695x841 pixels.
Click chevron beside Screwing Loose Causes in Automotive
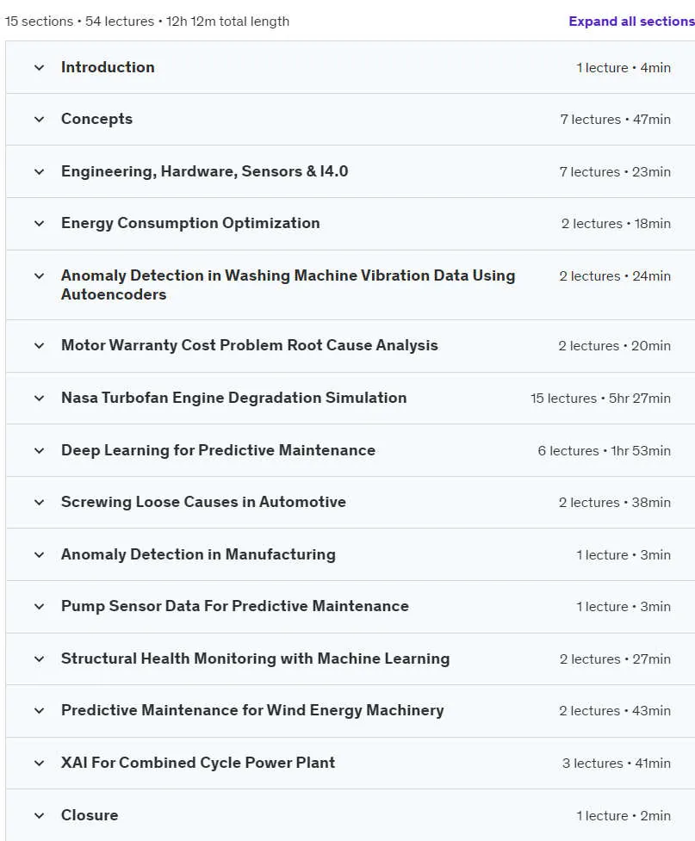(39, 502)
